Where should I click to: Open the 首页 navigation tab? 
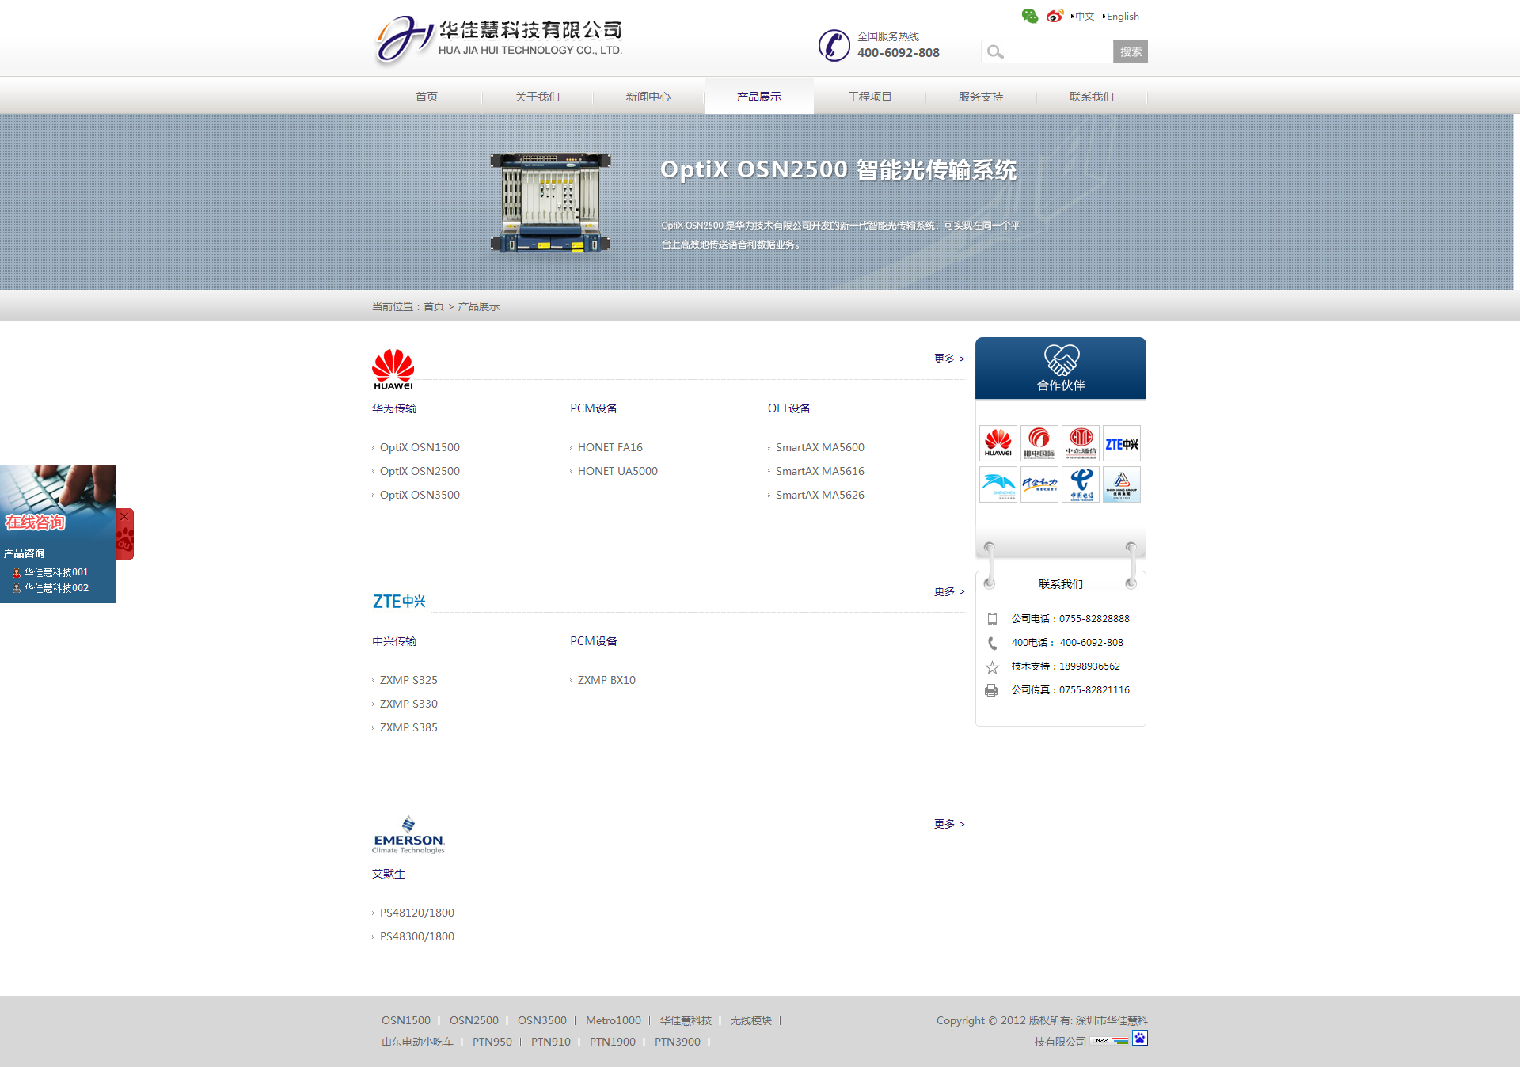(x=427, y=97)
